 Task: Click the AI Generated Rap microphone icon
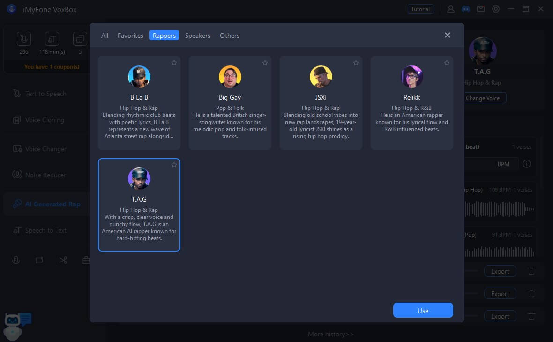[x=17, y=204]
